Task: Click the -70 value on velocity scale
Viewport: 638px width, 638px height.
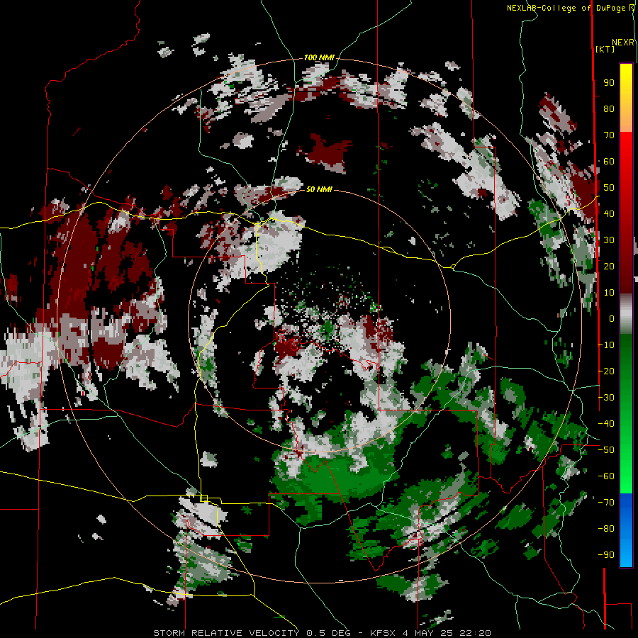Action: pos(606,503)
